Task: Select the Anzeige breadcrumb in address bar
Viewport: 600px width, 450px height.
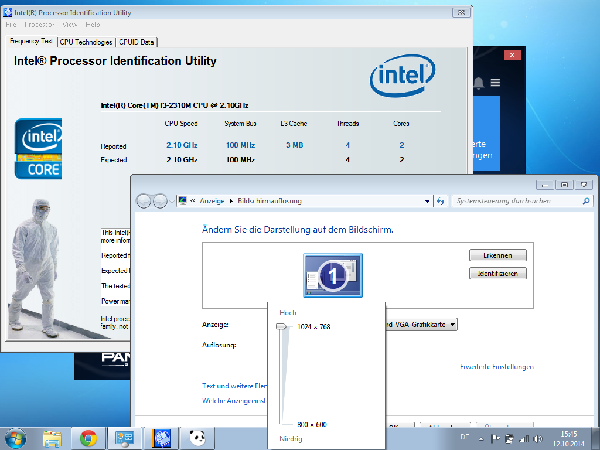Action: pos(212,201)
